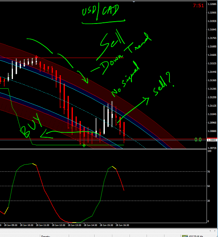Screen dimensions: 218x237
Task: Click the 1.31765 price scale label
Action: pyautogui.click(x=212, y=38)
